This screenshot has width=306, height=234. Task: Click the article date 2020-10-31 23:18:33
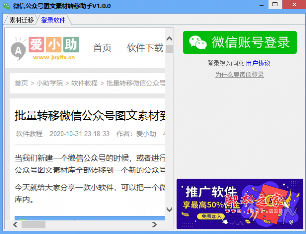(79, 134)
